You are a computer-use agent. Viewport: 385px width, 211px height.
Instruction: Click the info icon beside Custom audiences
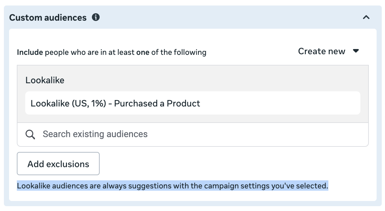(96, 17)
